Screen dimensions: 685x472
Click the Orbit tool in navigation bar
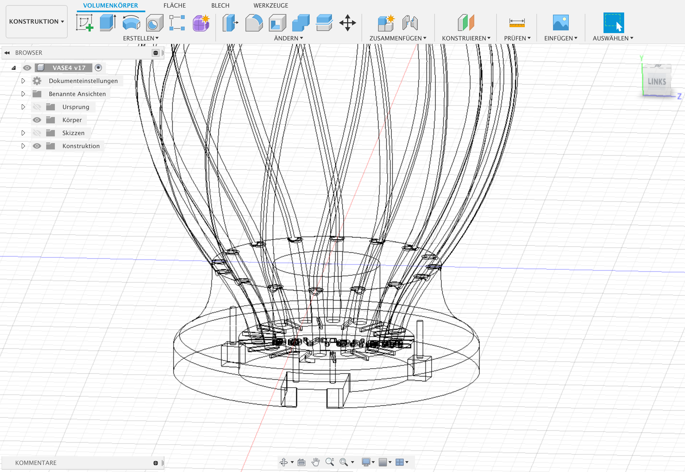(284, 462)
